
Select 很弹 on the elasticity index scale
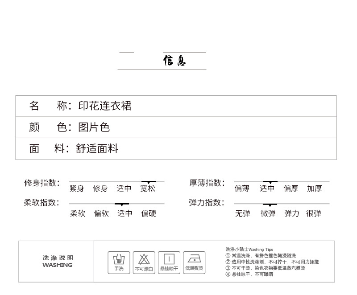pyautogui.click(x=314, y=213)
